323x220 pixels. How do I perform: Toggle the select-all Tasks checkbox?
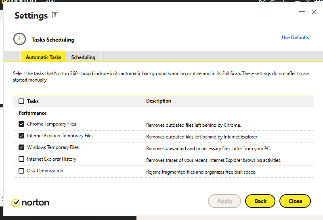[21, 101]
